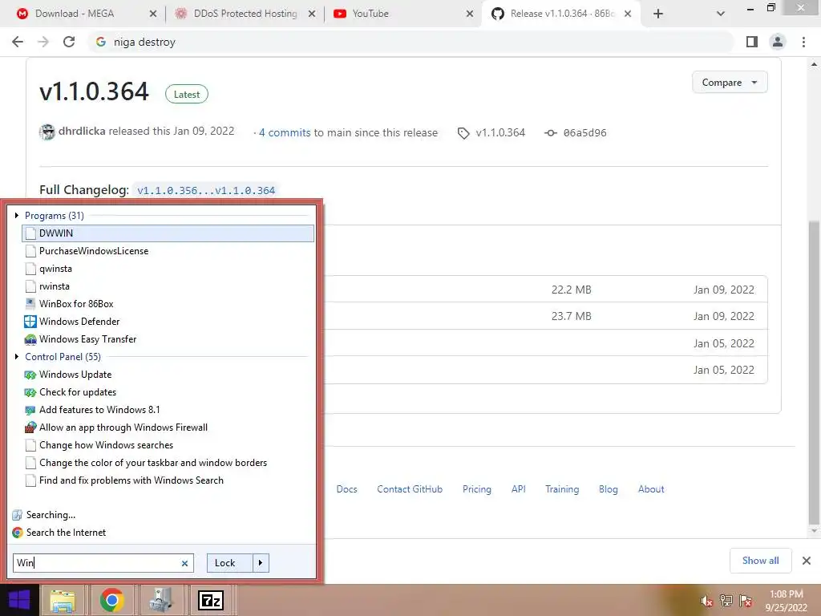Open File Explorer from the taskbar
The image size is (821, 616).
click(x=63, y=600)
